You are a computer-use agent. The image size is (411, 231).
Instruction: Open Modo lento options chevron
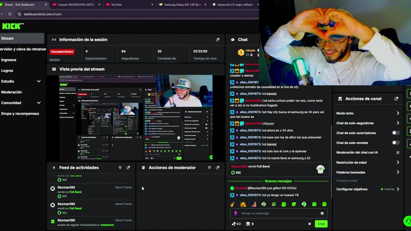coord(398,113)
